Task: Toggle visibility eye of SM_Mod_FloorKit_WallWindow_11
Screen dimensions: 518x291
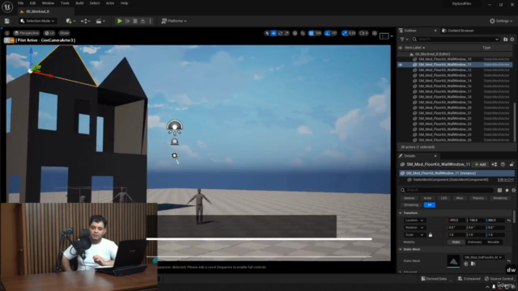Action: click(x=401, y=65)
